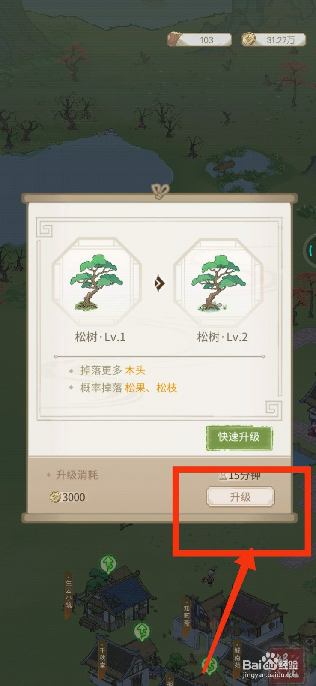Tap the partial circular button at the right edge

click(310, 250)
